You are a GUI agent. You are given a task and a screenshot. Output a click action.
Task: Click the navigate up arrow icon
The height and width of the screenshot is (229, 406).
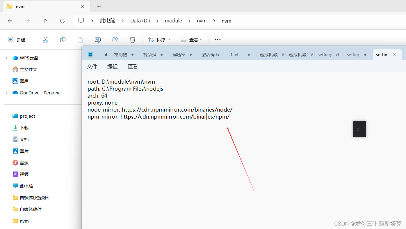(x=45, y=21)
